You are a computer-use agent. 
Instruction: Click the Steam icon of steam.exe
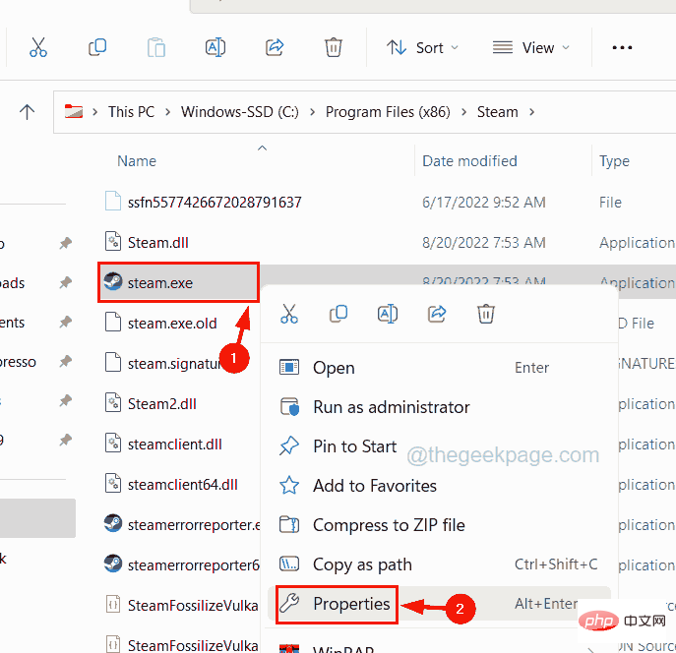113,281
